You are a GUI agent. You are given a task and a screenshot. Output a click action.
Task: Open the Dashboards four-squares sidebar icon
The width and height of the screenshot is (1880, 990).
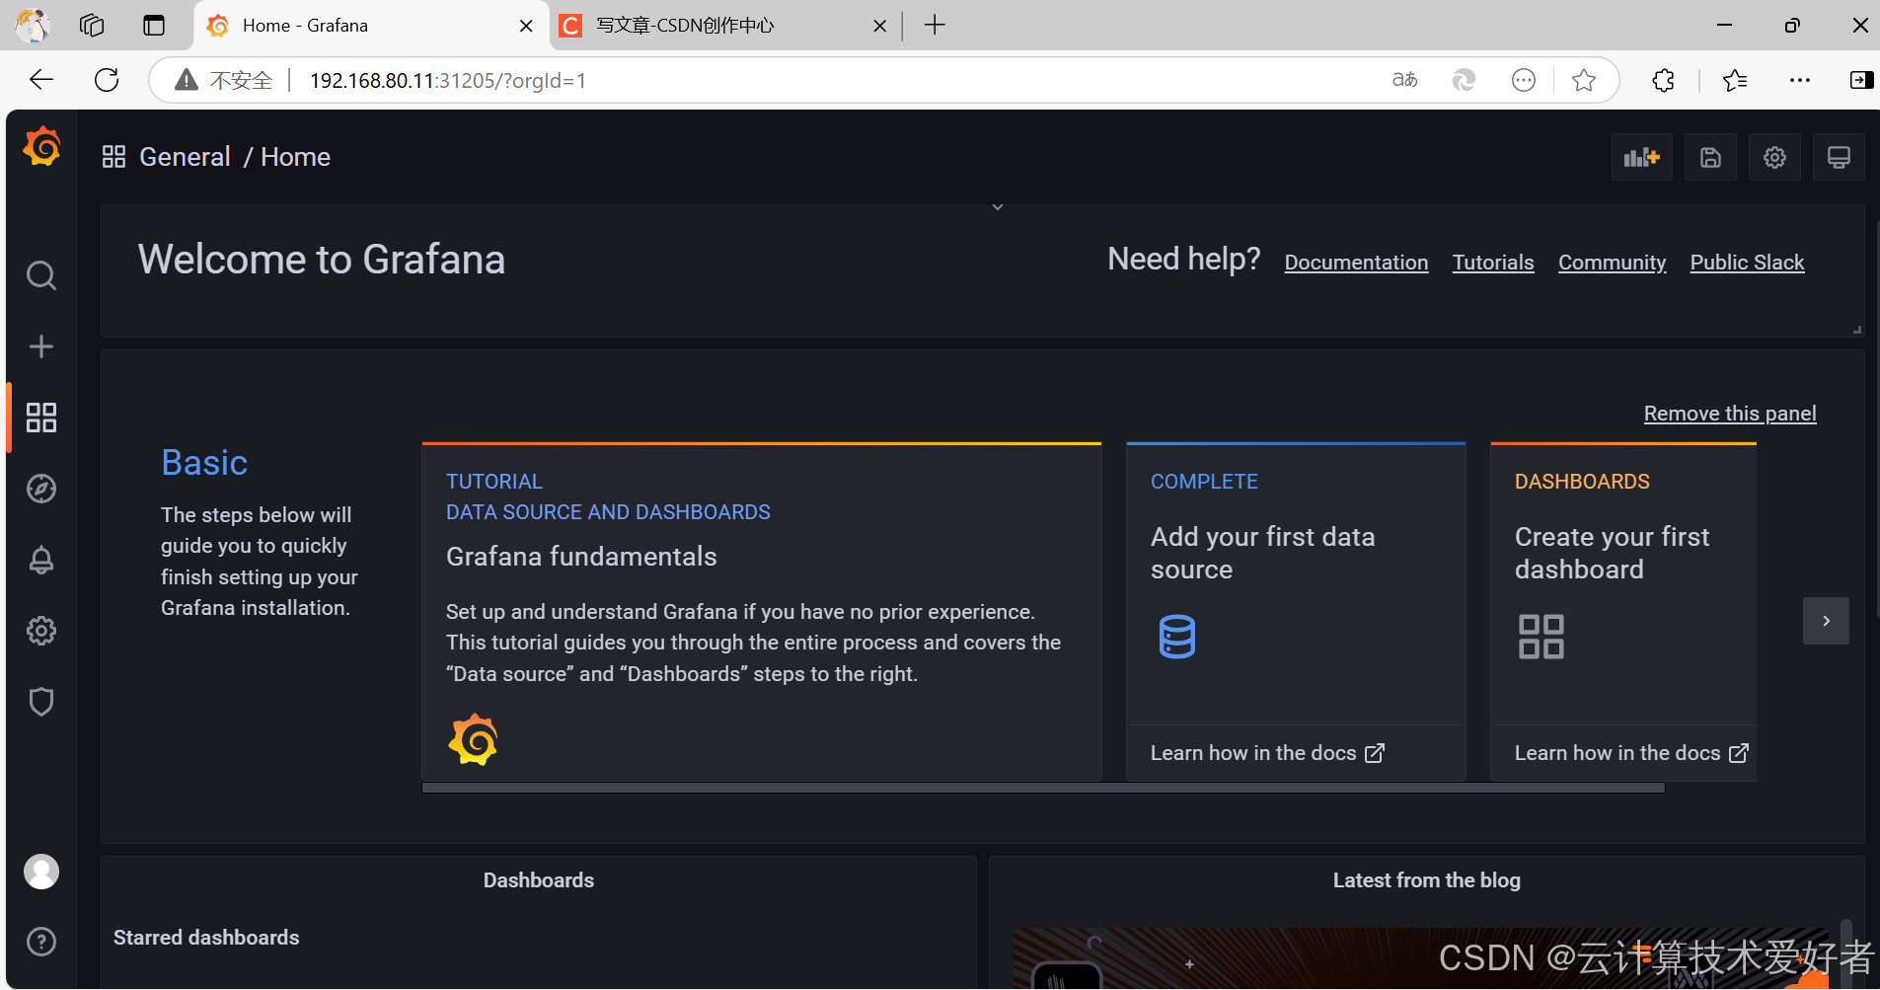[x=41, y=418]
